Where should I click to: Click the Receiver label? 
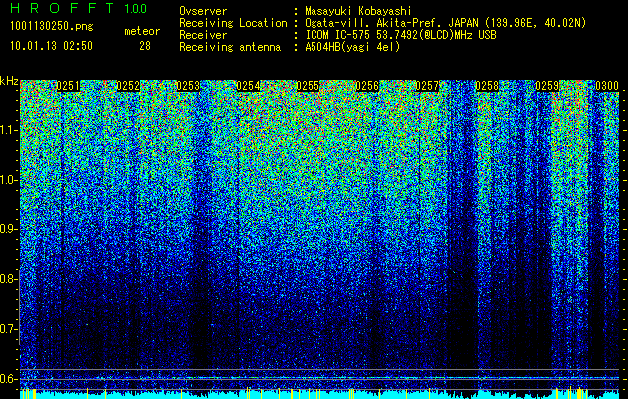203,35
